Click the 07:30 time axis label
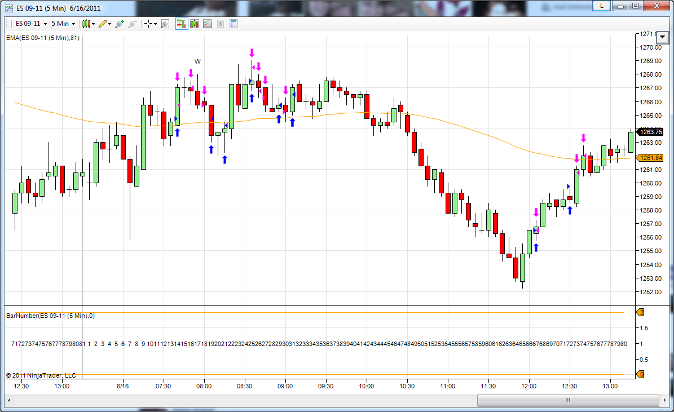Screen dimensions: 674x412 point(163,386)
